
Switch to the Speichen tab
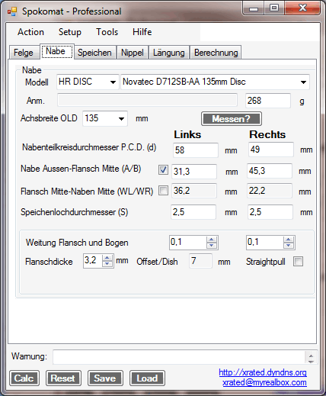tap(94, 53)
